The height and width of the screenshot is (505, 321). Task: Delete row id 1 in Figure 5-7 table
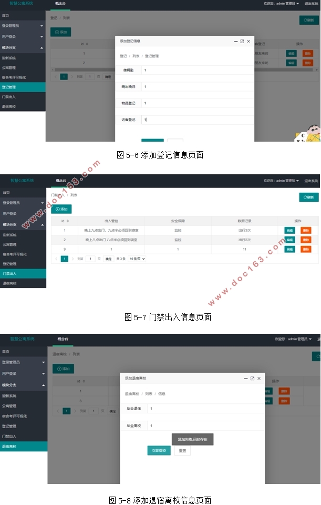[306, 230]
